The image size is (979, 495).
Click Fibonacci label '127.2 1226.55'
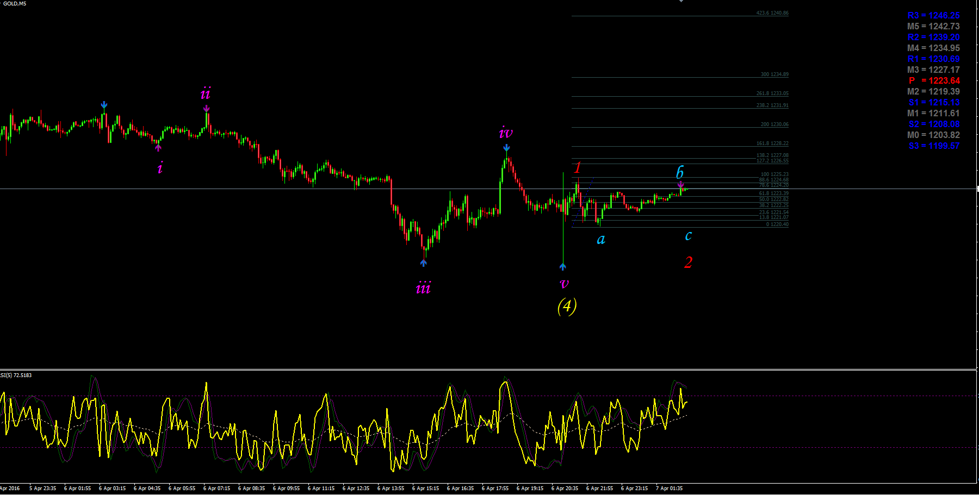(x=772, y=161)
